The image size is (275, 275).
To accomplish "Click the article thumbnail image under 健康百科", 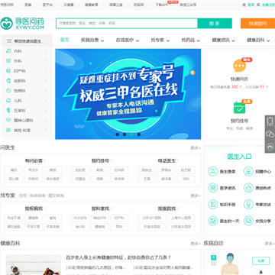I will (34, 265).
